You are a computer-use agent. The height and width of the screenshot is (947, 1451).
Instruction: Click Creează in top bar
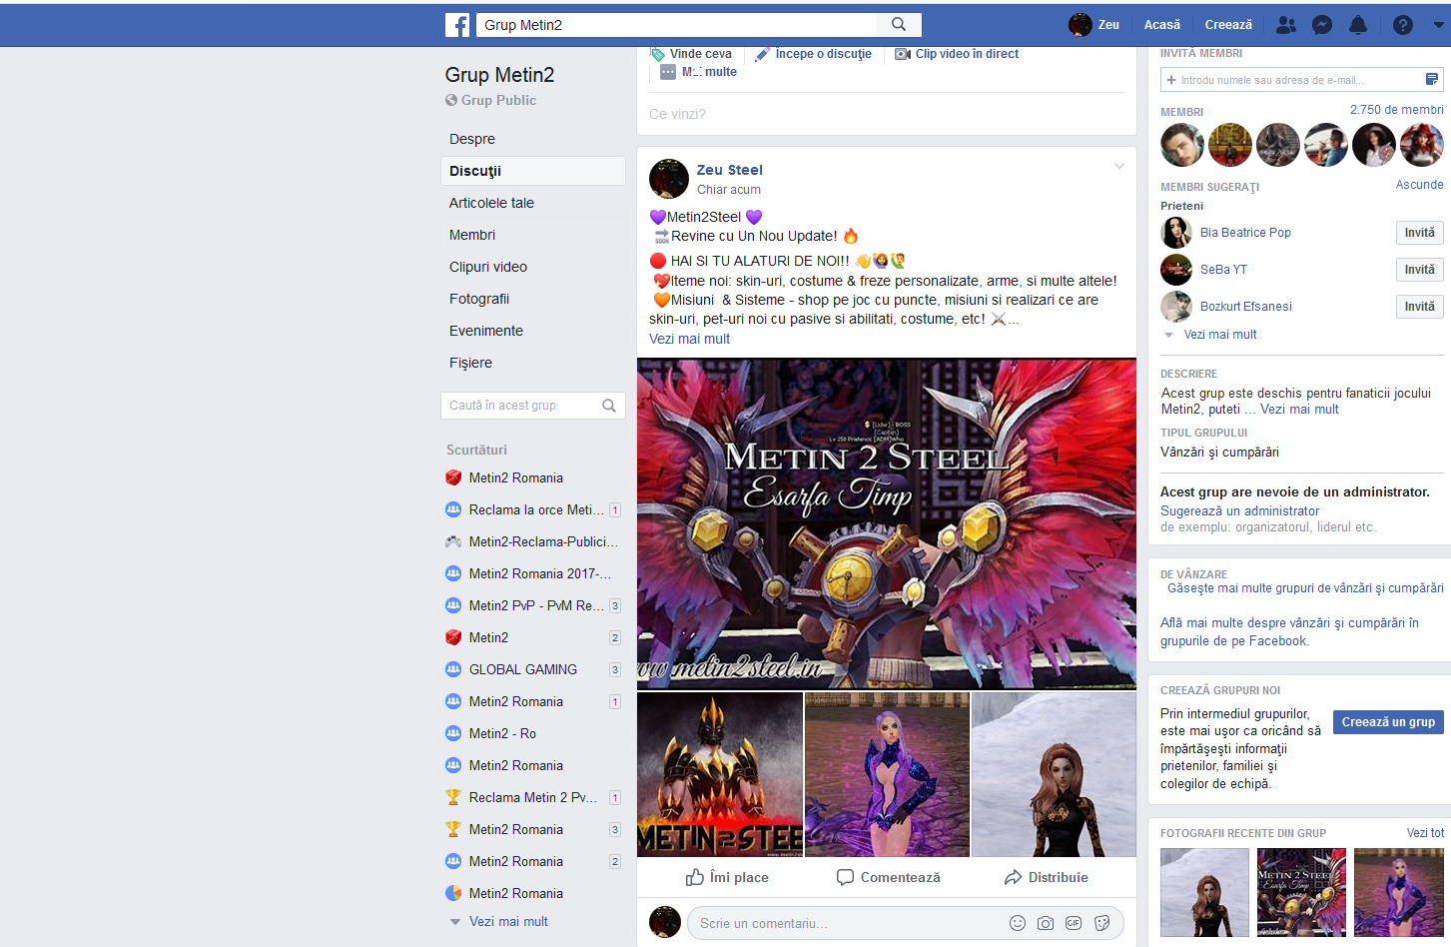click(1228, 25)
